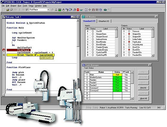Screen dimensions: 167x127
Task: Click the PAUSE button in Task Manager
Action: point(143,88)
